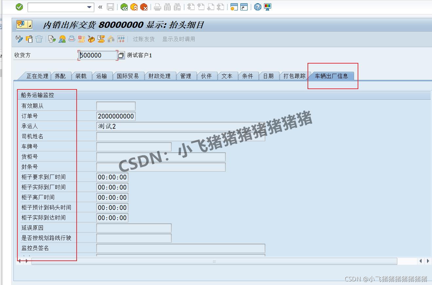Click the green Back icon
Image resolution: width=432 pixels, height=285 pixels.
(124, 7)
